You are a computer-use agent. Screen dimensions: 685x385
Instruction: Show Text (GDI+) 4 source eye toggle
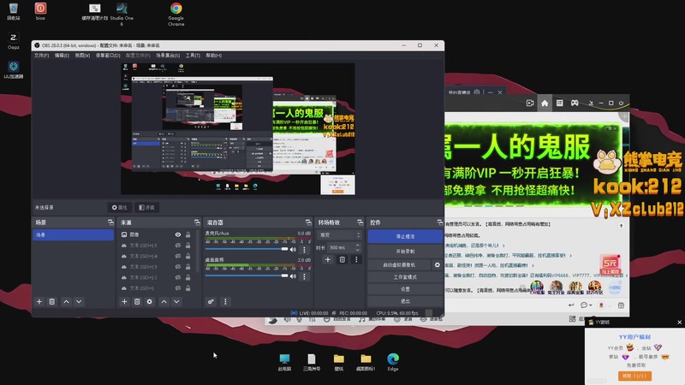[x=178, y=256]
